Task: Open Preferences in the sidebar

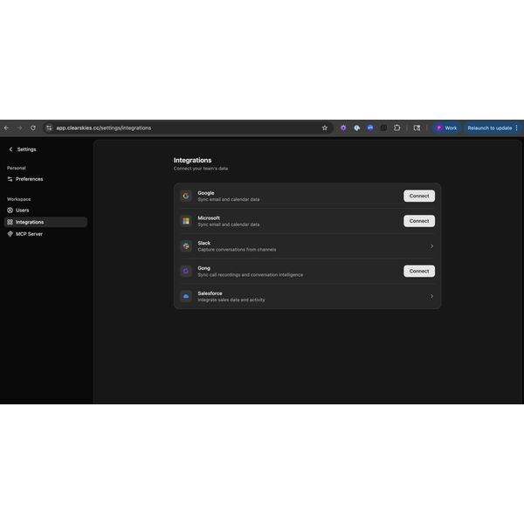Action: coord(29,179)
